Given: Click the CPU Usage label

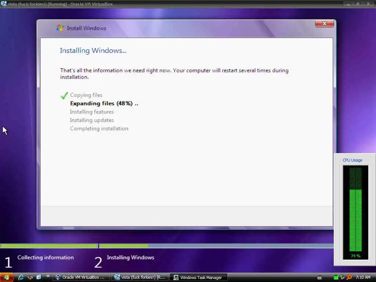Looking at the screenshot, I should click(x=352, y=160).
